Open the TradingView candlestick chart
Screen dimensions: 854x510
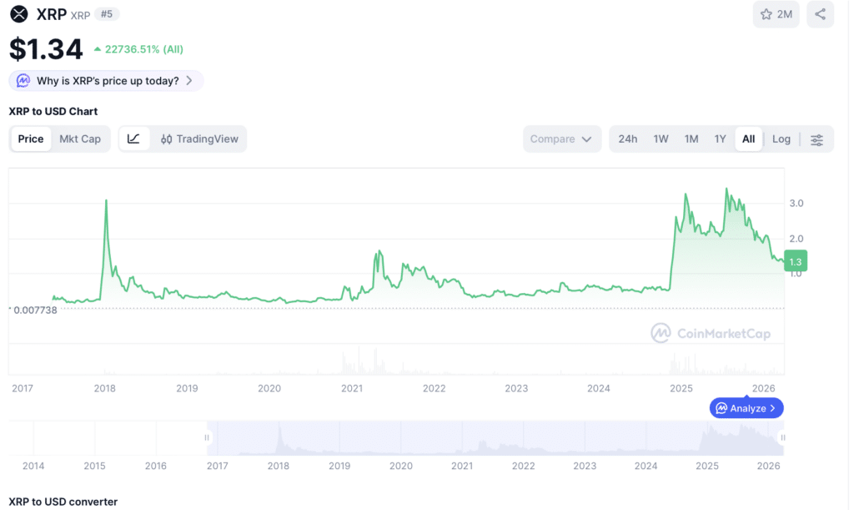(199, 139)
